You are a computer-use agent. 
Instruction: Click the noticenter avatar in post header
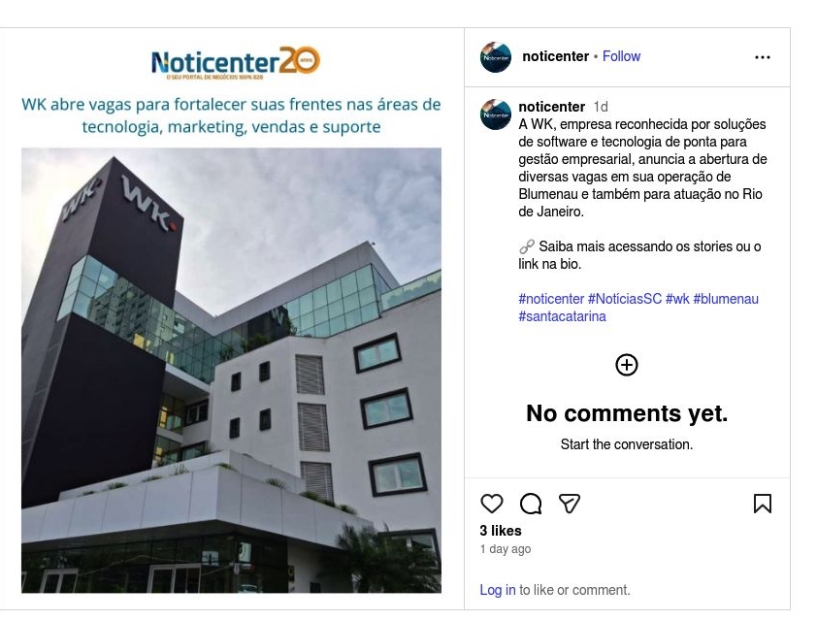click(x=496, y=57)
